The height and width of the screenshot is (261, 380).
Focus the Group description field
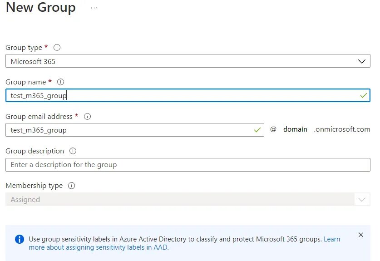pyautogui.click(x=188, y=165)
